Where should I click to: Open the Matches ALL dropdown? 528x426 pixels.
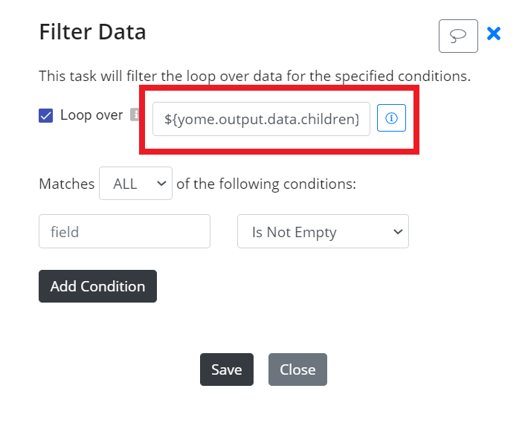pos(135,184)
